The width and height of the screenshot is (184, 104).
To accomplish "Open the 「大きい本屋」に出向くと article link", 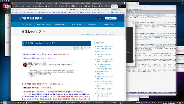I will tap(104, 90).
